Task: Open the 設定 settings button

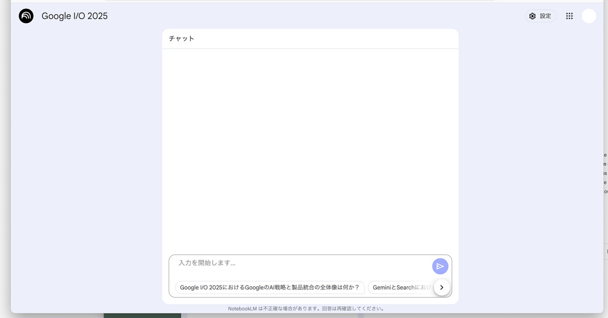Action: click(x=541, y=16)
